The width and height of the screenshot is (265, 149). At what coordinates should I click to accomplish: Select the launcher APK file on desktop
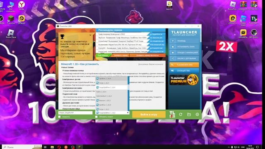[x=169, y=5]
